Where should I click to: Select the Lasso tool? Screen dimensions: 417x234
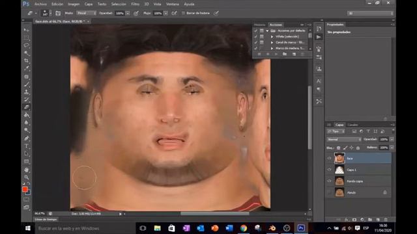[26, 45]
